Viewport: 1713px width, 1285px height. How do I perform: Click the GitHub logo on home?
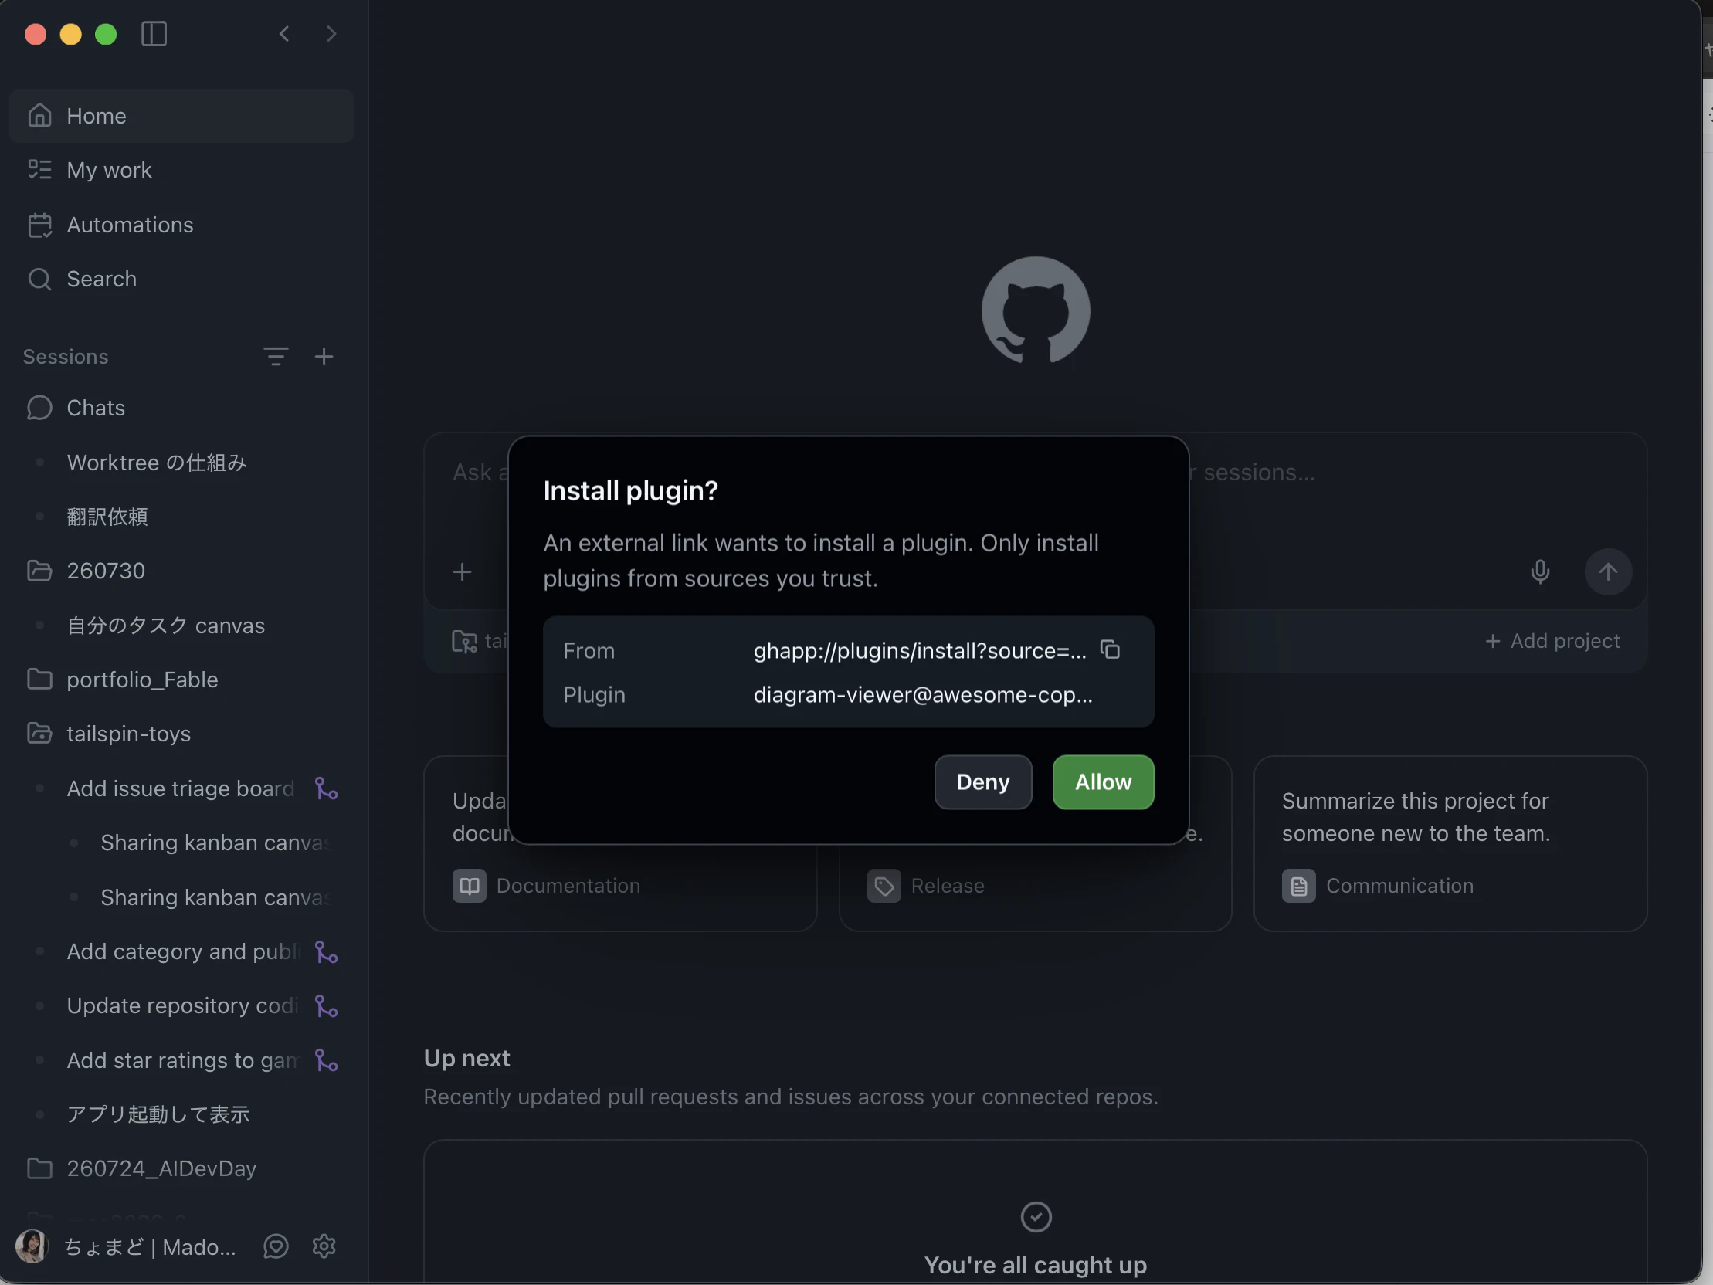1036,310
